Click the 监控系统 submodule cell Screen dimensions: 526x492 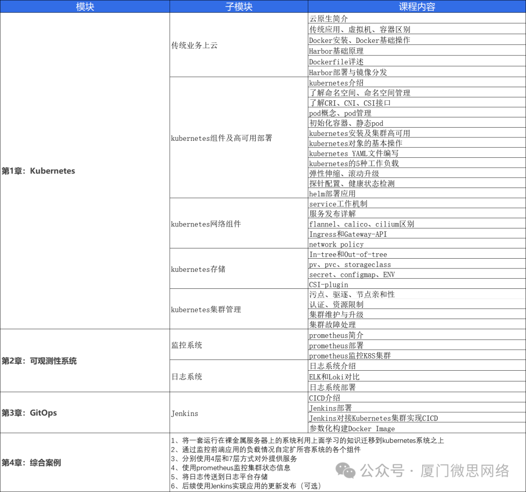tap(239, 345)
